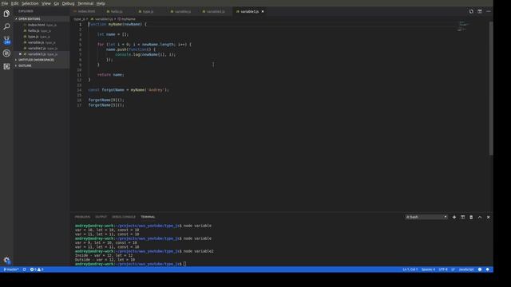Image resolution: width=511 pixels, height=287 pixels.
Task: Switch to the index.html editor tab
Action: point(85,11)
